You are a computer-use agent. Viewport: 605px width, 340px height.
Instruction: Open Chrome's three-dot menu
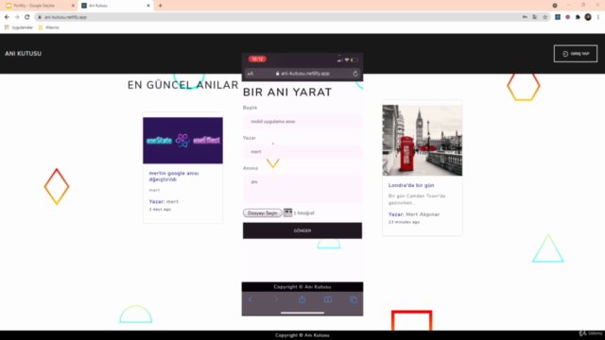point(598,17)
